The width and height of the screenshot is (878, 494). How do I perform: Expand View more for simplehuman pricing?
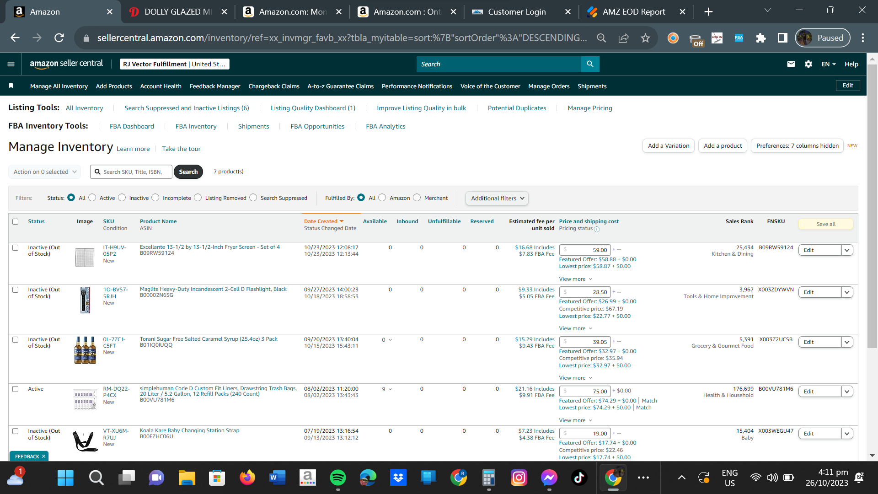coord(575,420)
